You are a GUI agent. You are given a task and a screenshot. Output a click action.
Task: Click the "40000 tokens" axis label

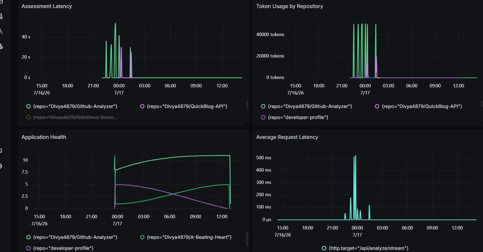(270, 35)
